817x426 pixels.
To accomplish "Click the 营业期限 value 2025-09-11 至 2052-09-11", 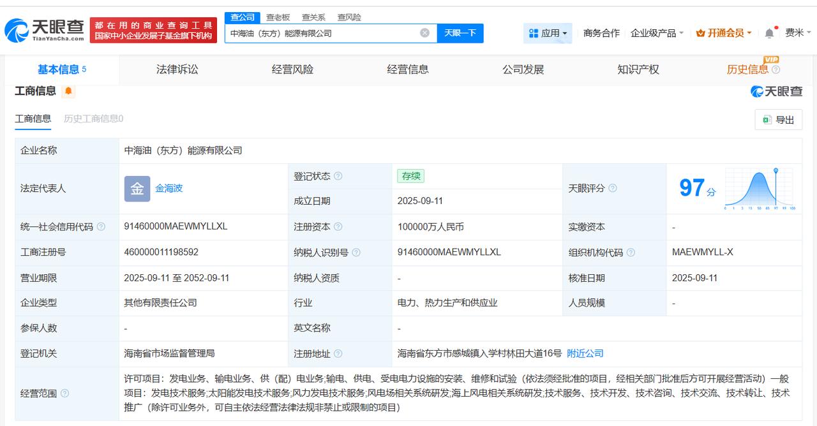I will [x=177, y=278].
